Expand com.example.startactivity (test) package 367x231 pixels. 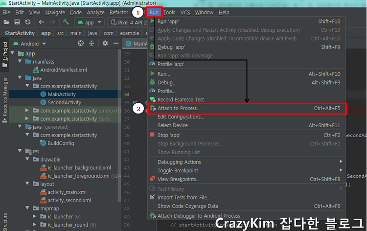click(x=27, y=118)
